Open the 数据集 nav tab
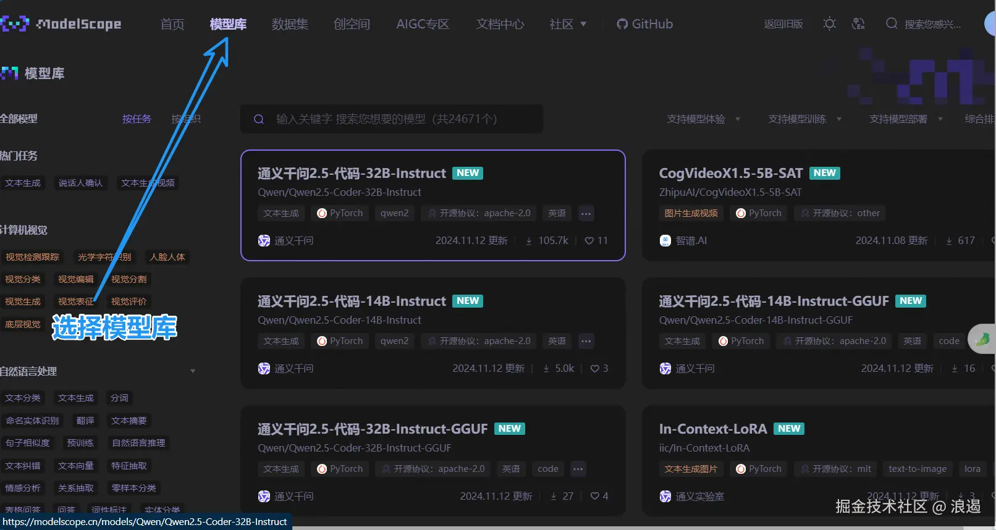Viewport: 996px width, 530px height. [290, 24]
